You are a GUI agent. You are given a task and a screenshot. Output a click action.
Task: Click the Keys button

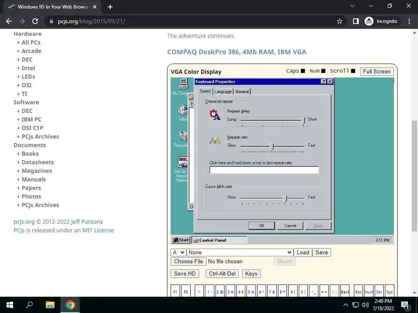tap(251, 273)
